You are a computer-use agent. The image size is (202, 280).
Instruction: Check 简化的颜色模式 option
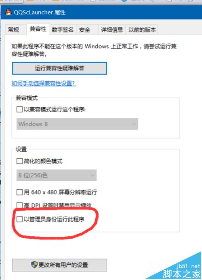pyautogui.click(x=19, y=161)
